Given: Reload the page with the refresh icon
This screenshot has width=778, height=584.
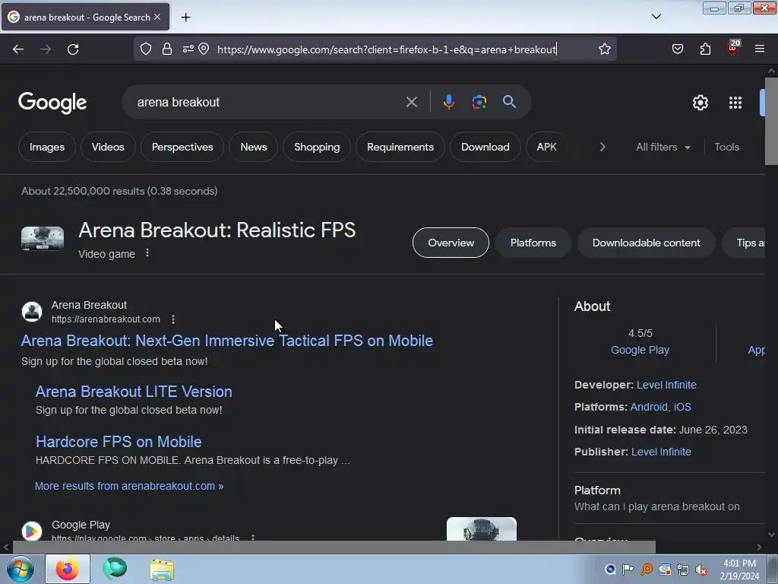Looking at the screenshot, I should pyautogui.click(x=73, y=49).
